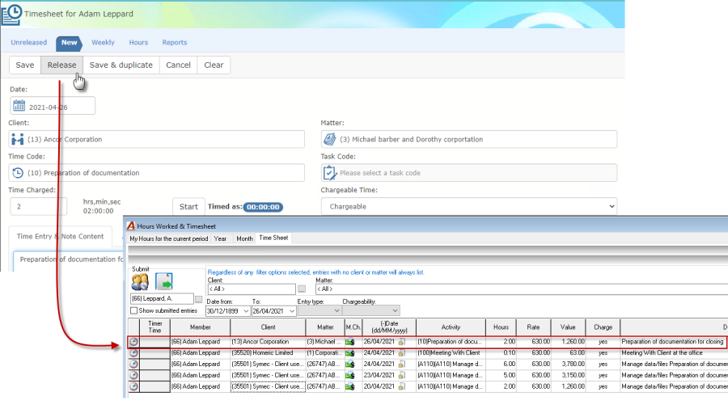Click the Clear button

214,65
